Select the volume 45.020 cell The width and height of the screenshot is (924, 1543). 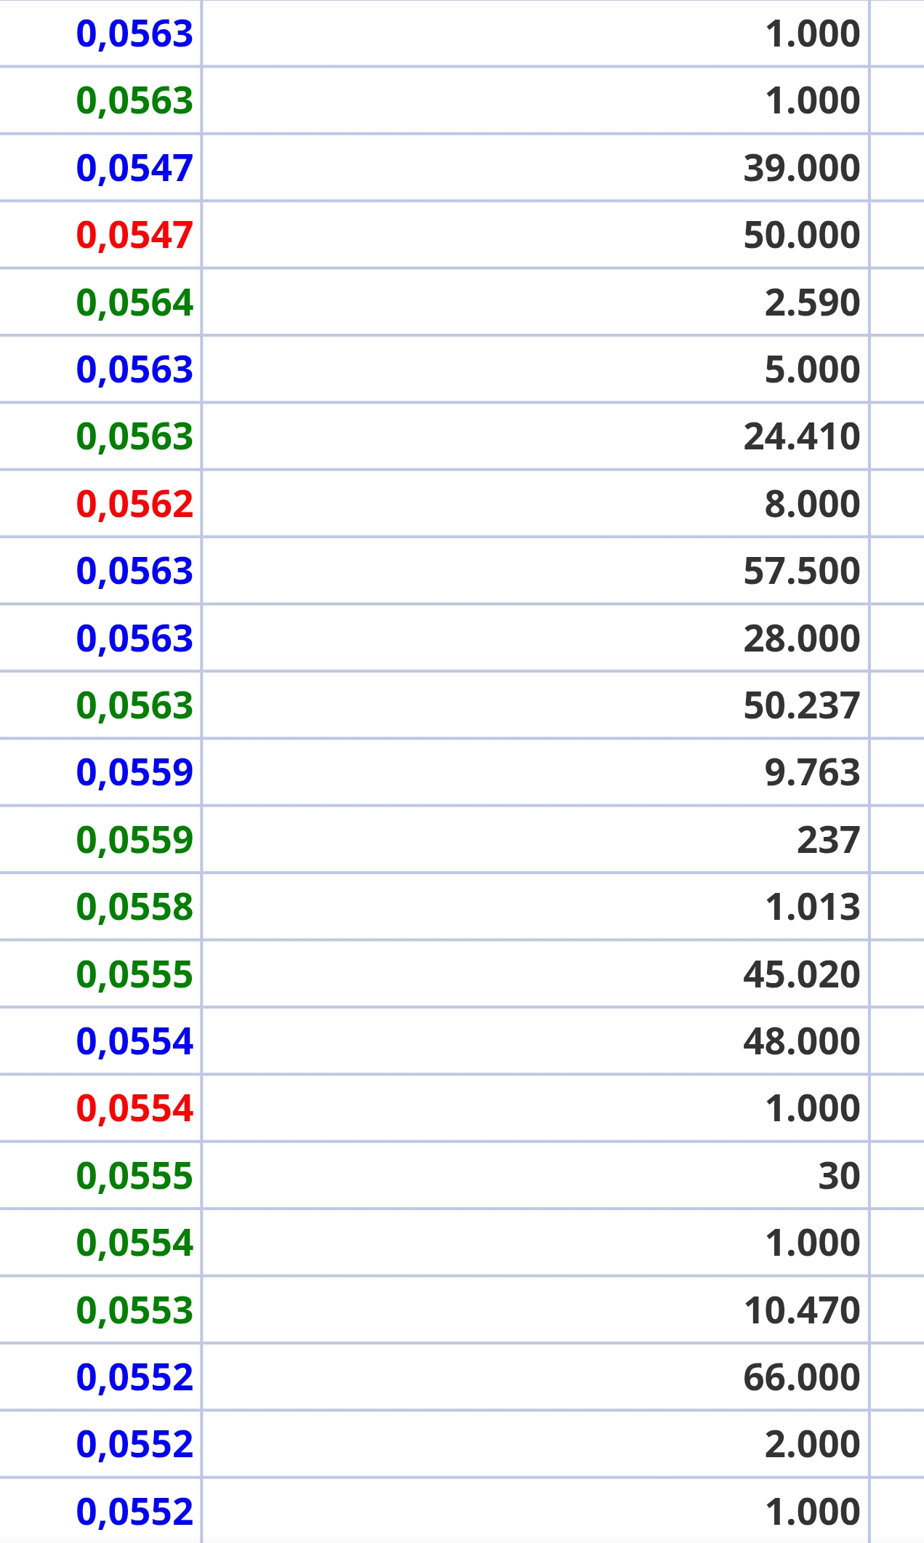coord(801,974)
